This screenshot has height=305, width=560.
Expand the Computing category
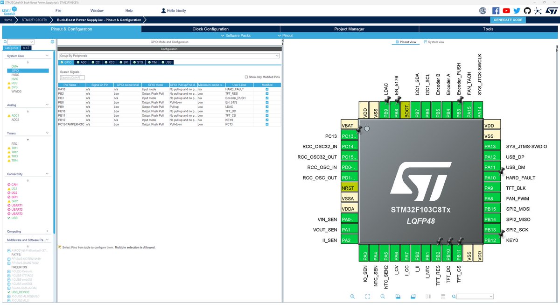coord(47,231)
